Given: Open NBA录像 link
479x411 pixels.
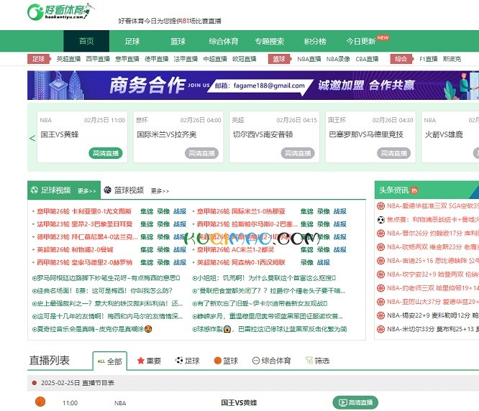Looking at the screenshot, I should 338,59.
